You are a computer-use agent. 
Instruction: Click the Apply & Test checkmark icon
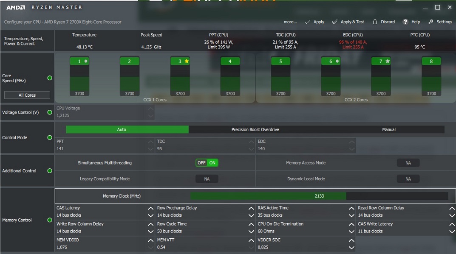click(335, 22)
